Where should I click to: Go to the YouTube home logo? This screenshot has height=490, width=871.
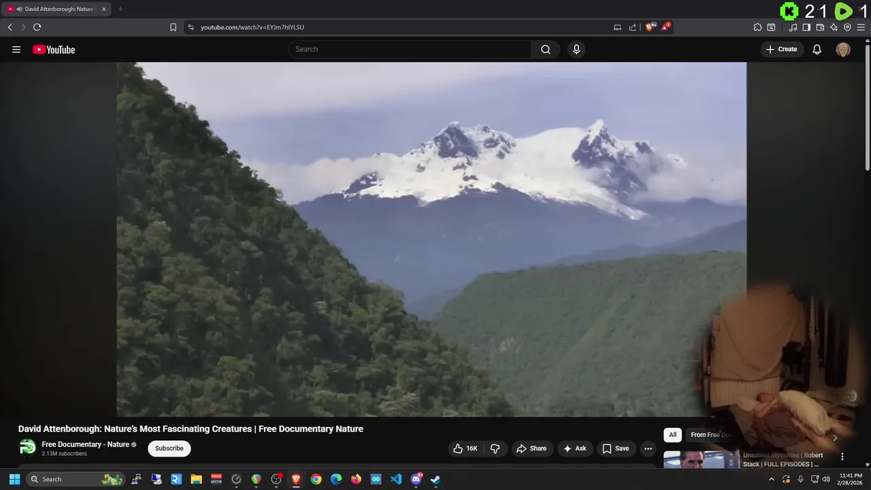pyautogui.click(x=54, y=50)
